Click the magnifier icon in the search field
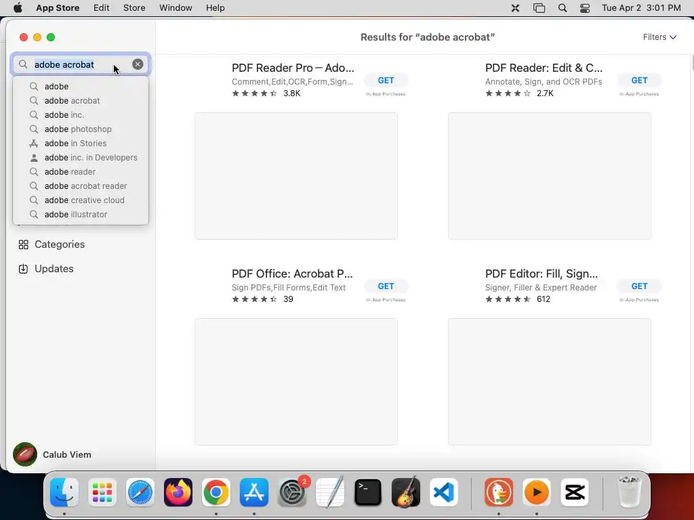This screenshot has width=694, height=520. pos(23,64)
